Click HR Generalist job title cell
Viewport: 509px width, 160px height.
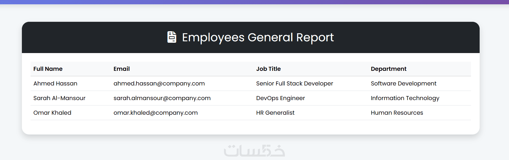(x=275, y=113)
